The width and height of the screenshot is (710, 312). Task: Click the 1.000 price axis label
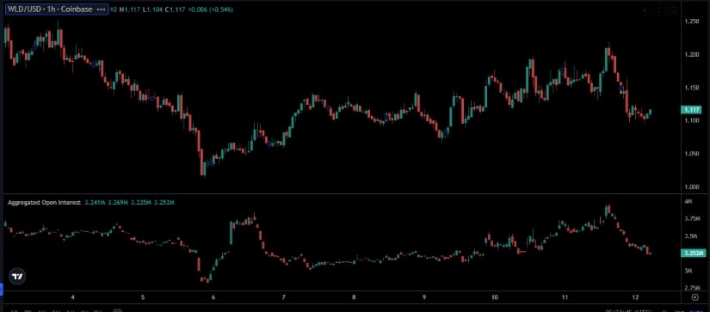coord(691,187)
